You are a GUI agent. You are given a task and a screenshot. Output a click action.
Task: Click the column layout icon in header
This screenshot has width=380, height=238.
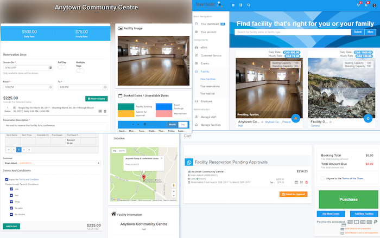coord(240,5)
